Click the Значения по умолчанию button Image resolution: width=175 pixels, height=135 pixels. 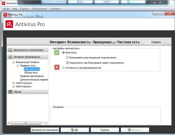point(45,130)
